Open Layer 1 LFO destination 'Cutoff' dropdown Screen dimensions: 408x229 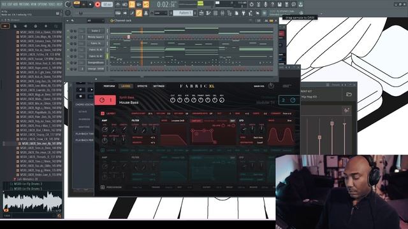(259, 142)
